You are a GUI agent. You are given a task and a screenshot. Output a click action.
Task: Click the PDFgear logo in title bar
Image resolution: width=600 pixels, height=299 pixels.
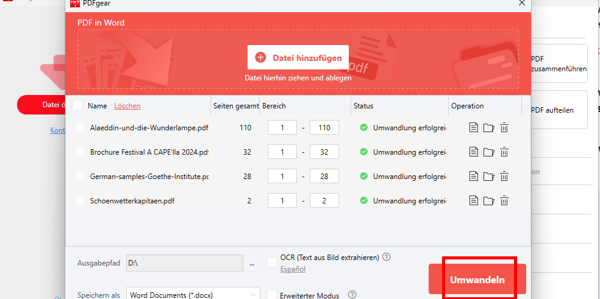[75, 3]
